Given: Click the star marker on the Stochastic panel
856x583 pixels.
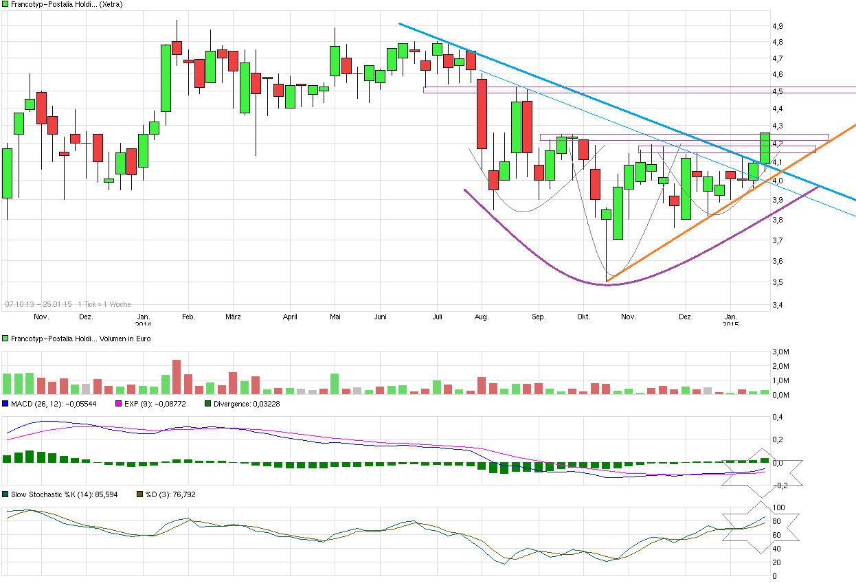Looking at the screenshot, I should click(761, 526).
